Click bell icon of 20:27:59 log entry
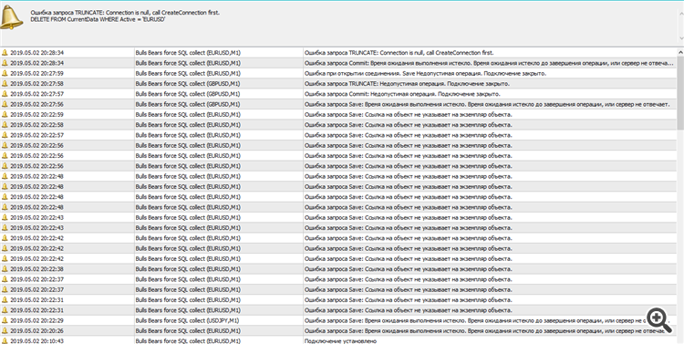Screen dimensions: 684x344 click(x=5, y=73)
